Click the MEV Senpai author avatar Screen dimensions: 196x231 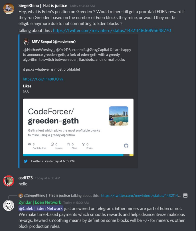26,42
